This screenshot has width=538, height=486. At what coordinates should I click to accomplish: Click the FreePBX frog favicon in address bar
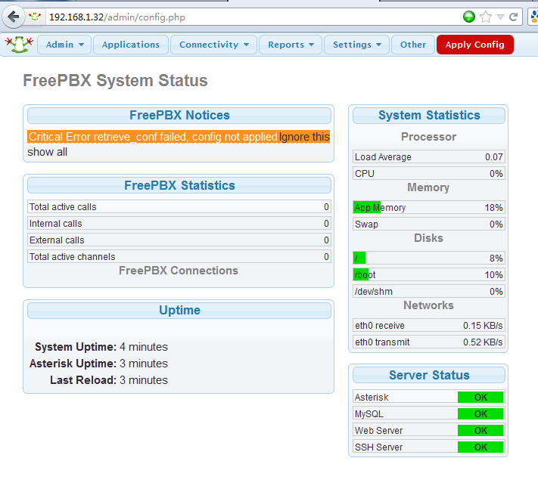[x=35, y=17]
